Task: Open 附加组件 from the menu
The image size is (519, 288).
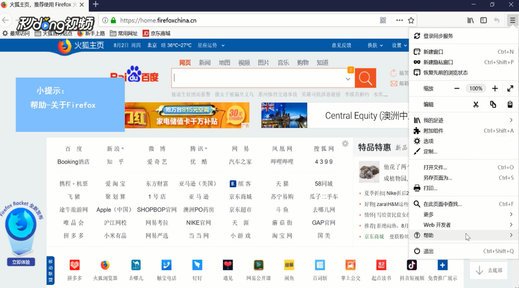Action: 463,131
